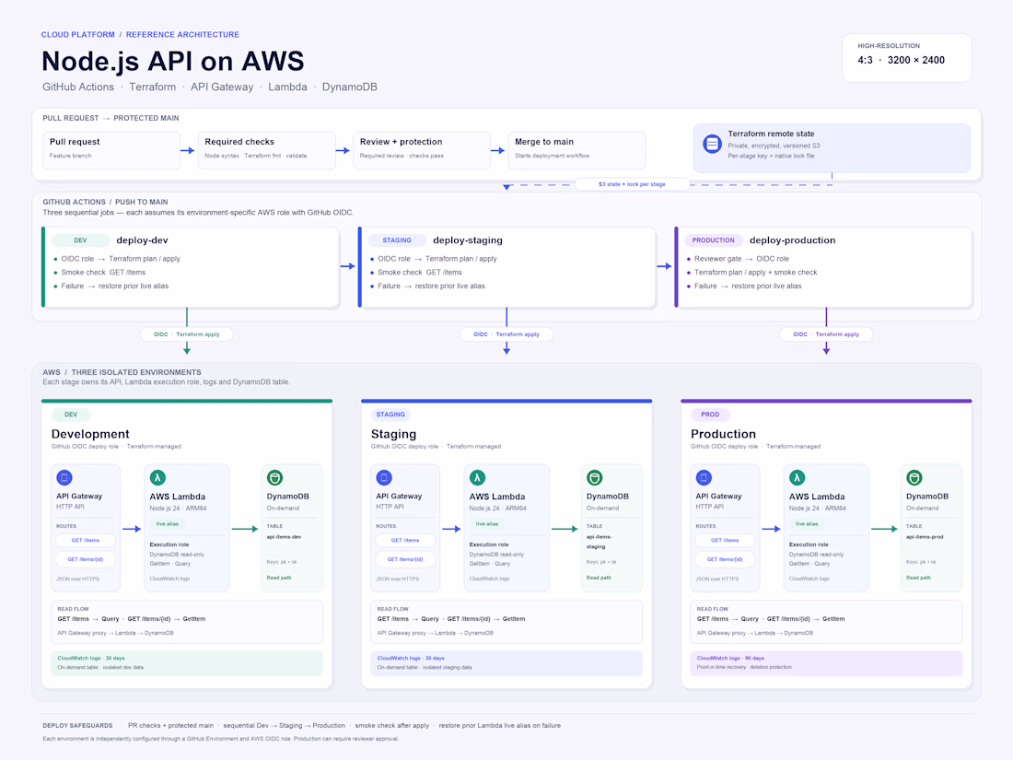Screen dimensions: 1013x760
Task: Click the GET /items route in Staging
Action: [x=405, y=540]
